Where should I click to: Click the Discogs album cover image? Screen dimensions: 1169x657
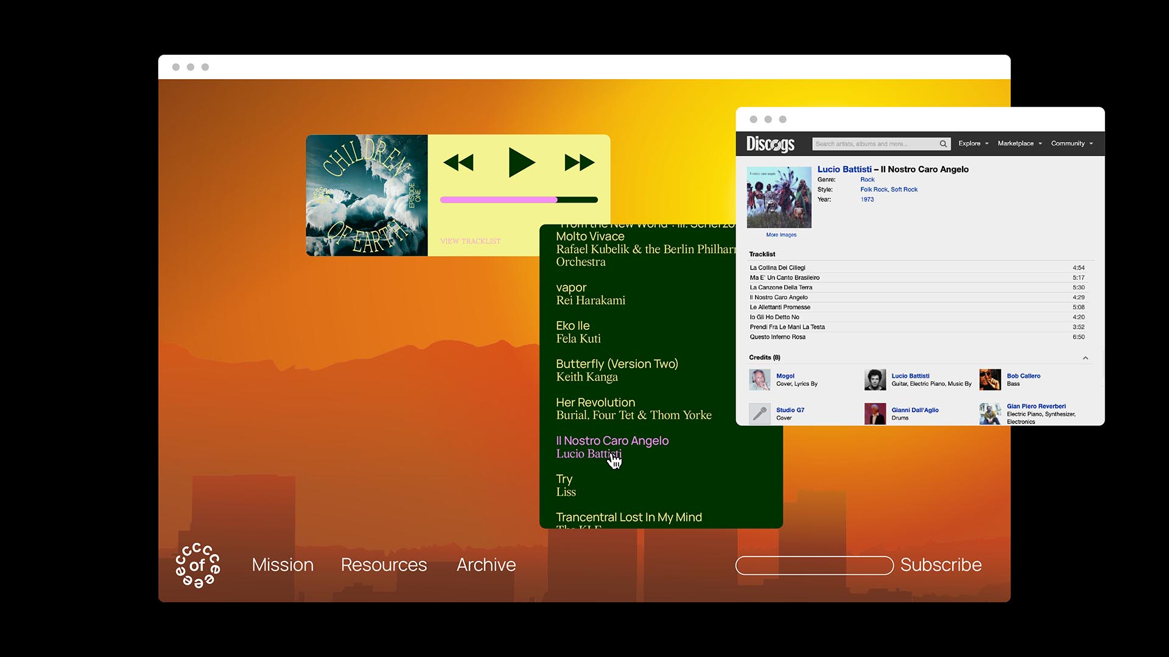pyautogui.click(x=779, y=198)
